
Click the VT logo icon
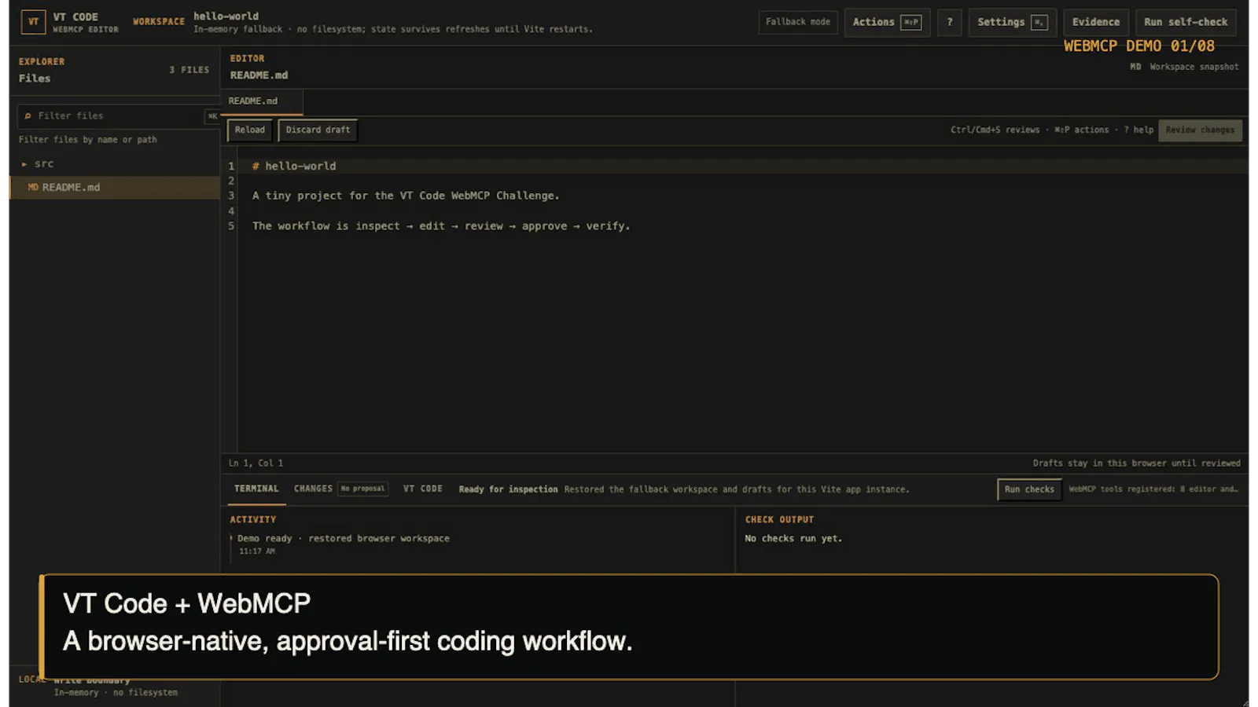(33, 22)
